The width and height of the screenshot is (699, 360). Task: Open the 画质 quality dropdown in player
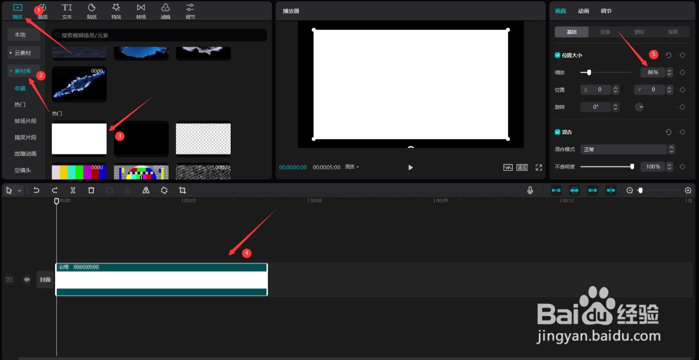(x=352, y=167)
